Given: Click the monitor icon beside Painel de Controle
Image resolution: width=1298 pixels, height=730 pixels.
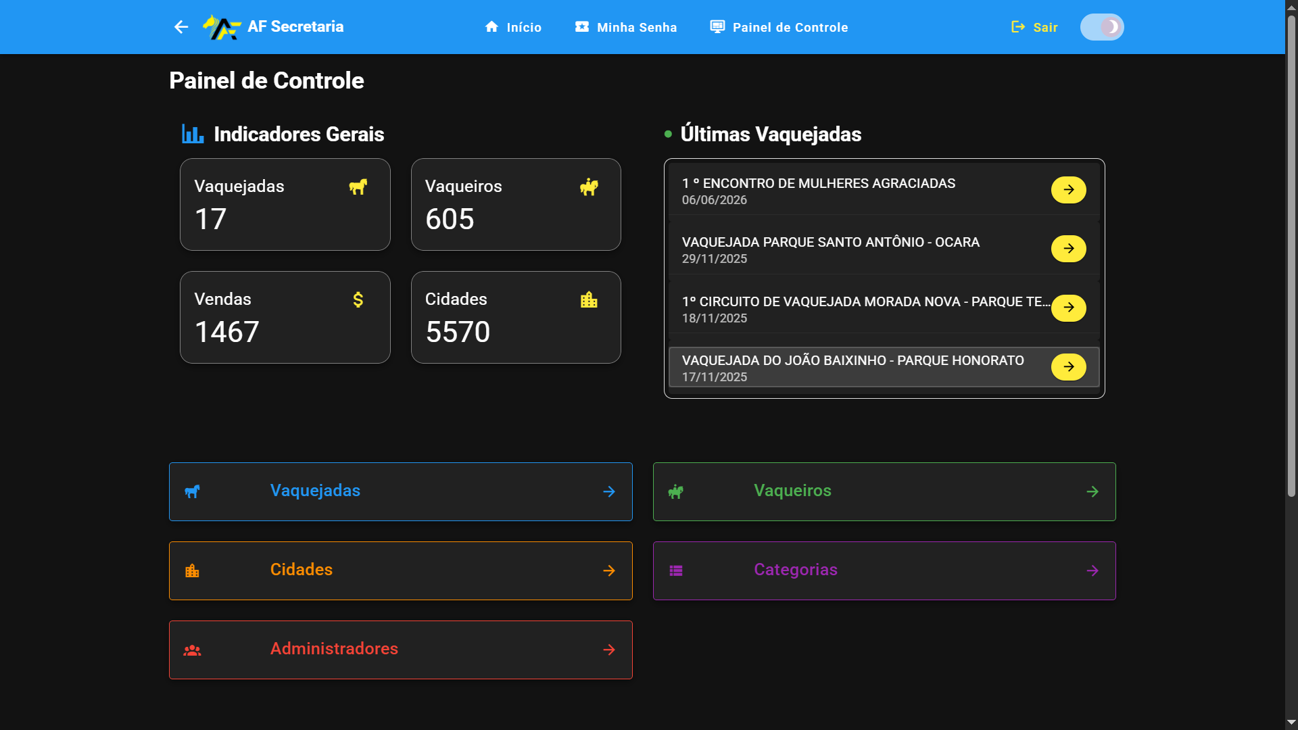Looking at the screenshot, I should [717, 27].
